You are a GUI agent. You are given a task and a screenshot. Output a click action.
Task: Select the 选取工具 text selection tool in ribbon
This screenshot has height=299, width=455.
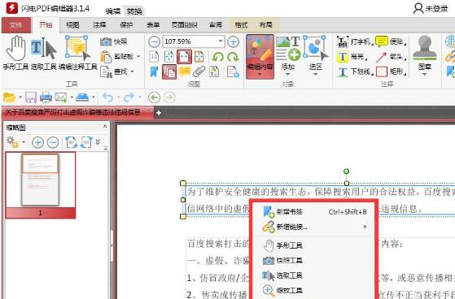point(43,53)
